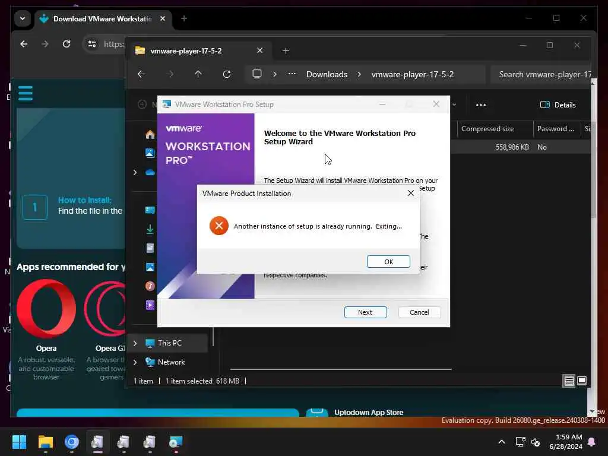Image resolution: width=608 pixels, height=456 pixels.
Task: Expand Network tree node
Action: pos(135,362)
